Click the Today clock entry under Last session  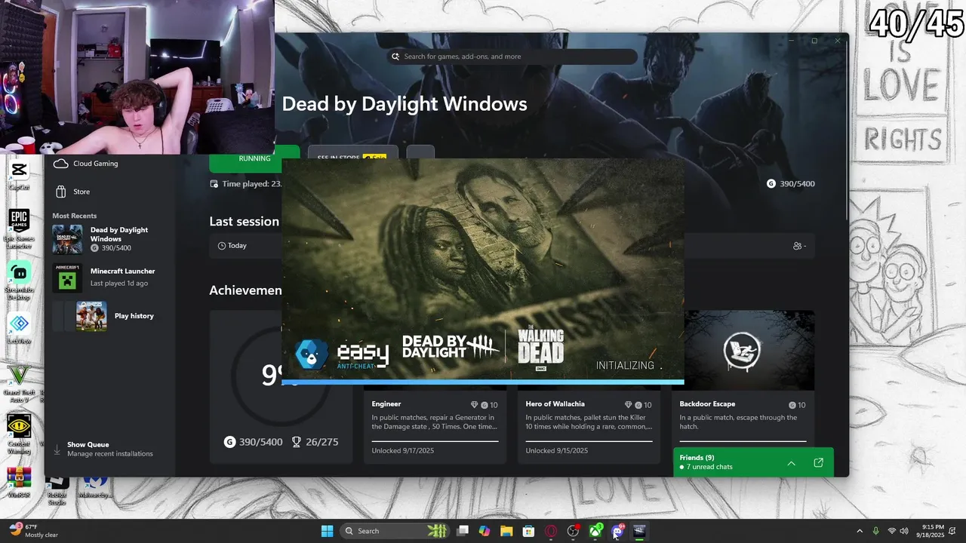tap(232, 246)
